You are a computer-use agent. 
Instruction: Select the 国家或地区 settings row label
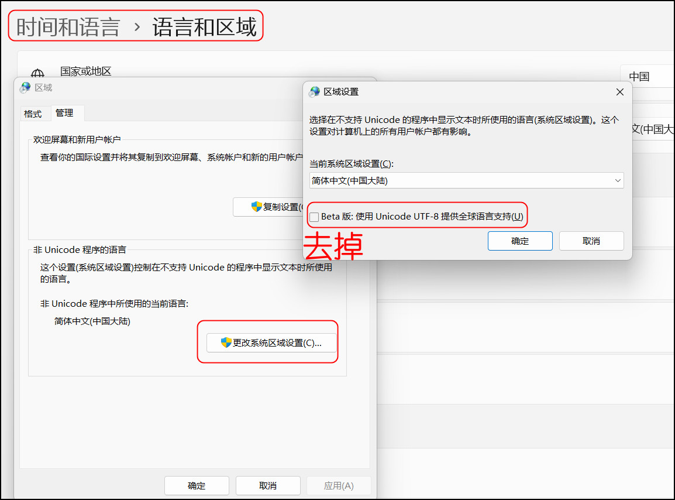(x=85, y=71)
